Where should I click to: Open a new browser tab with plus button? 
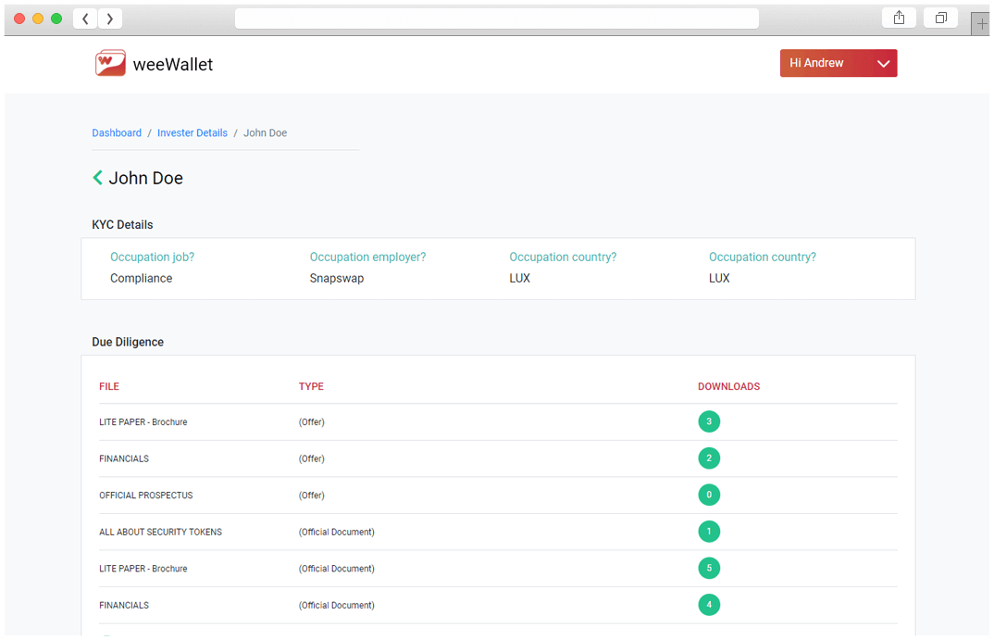tap(981, 23)
